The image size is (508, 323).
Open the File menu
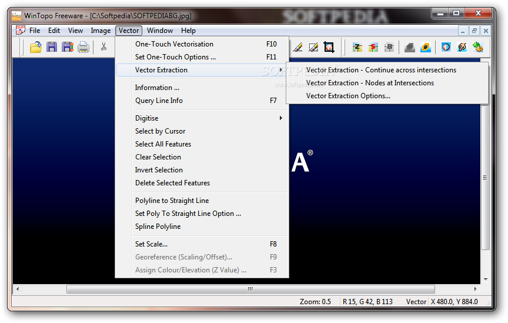35,31
